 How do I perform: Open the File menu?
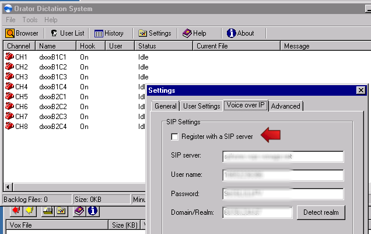tap(10, 20)
